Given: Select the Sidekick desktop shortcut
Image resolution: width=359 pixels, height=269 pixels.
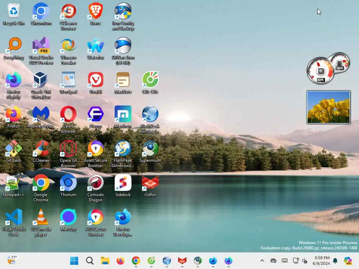Looking at the screenshot, I should [123, 186].
